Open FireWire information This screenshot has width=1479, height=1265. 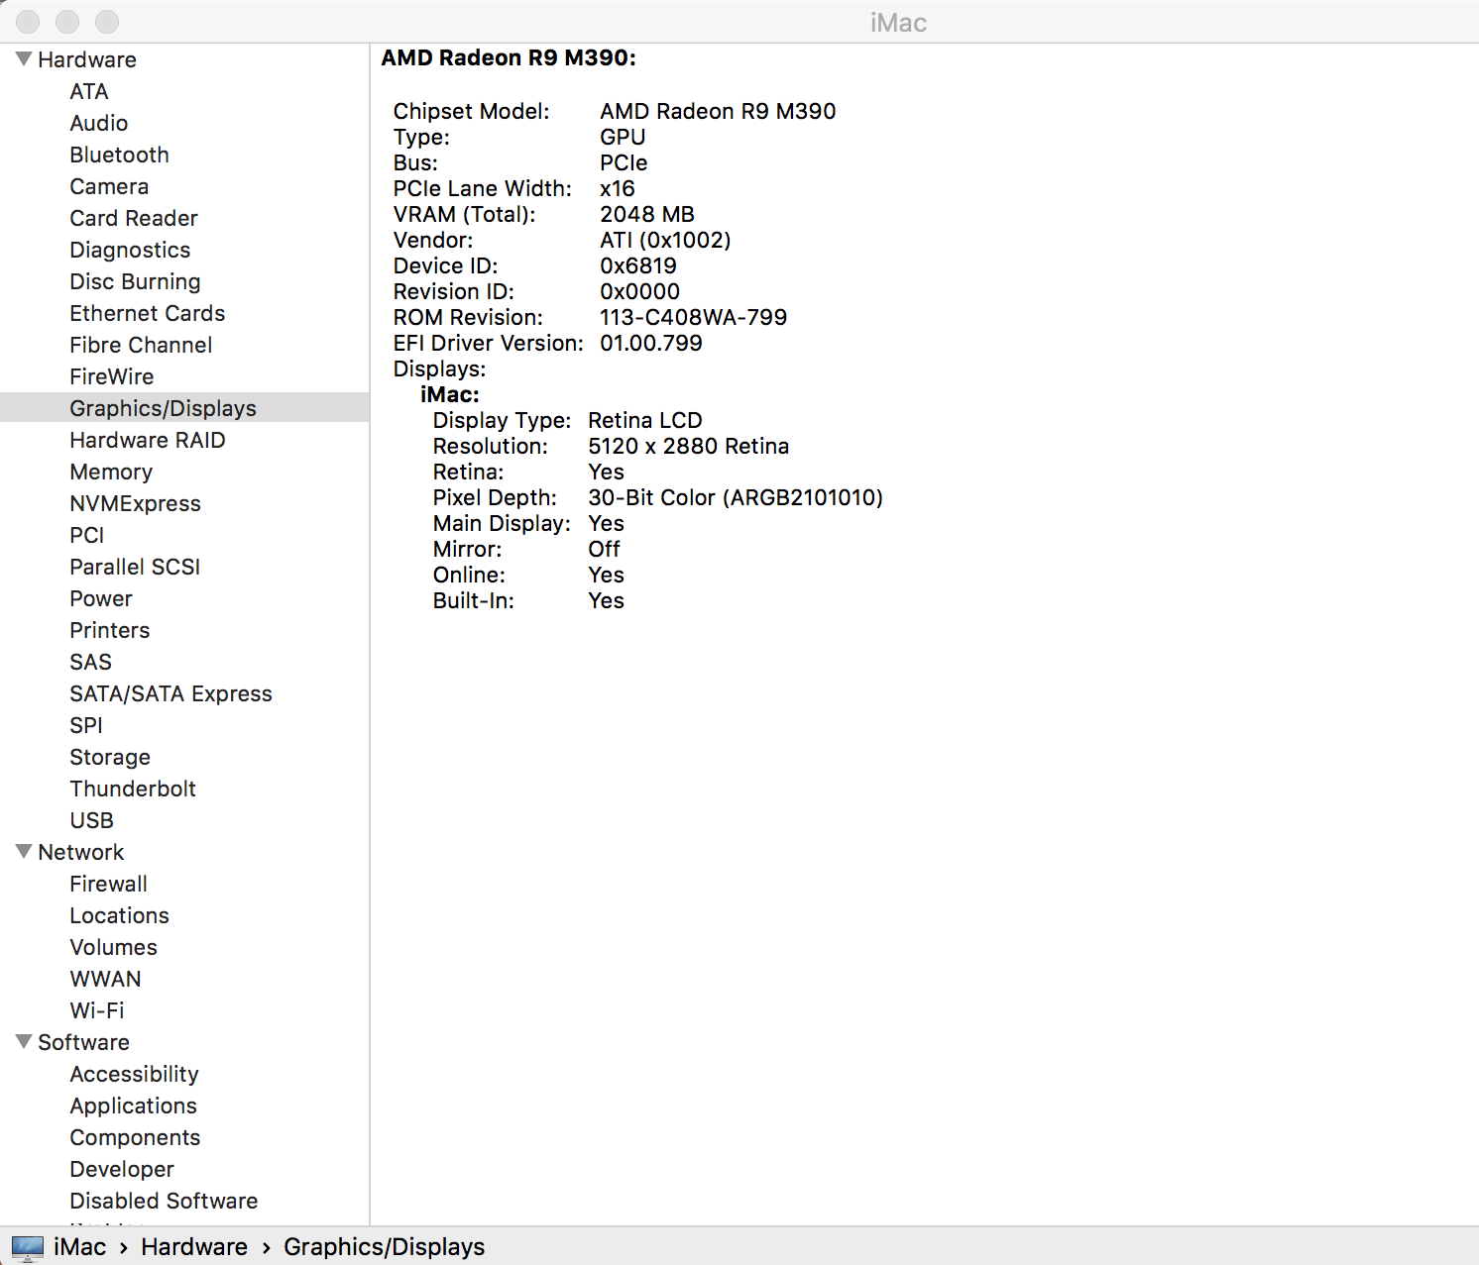point(112,376)
